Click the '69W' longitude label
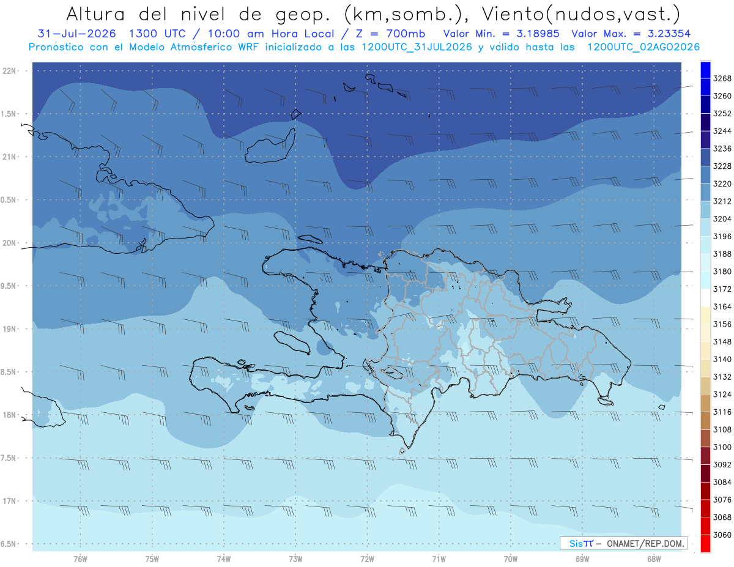 582,559
